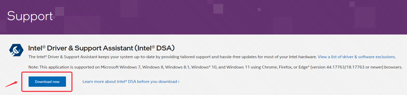Open Learn more about Intel DSA link

131,82
